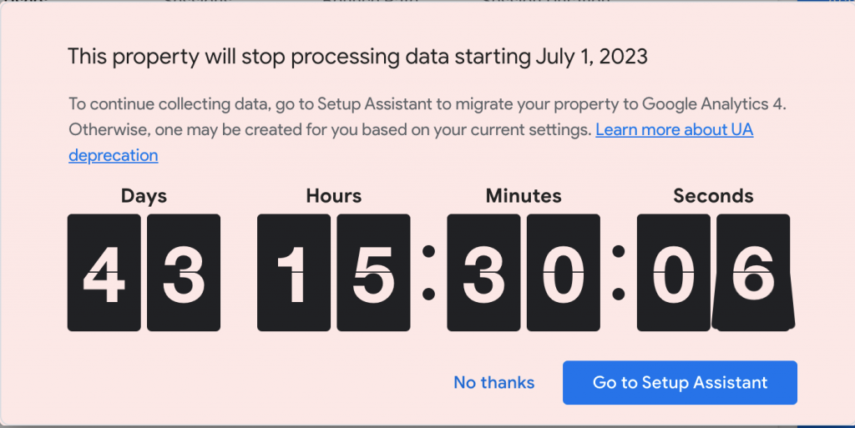Image resolution: width=855 pixels, height=428 pixels.
Task: Click the Go to Setup Assistant button
Action: 680,383
